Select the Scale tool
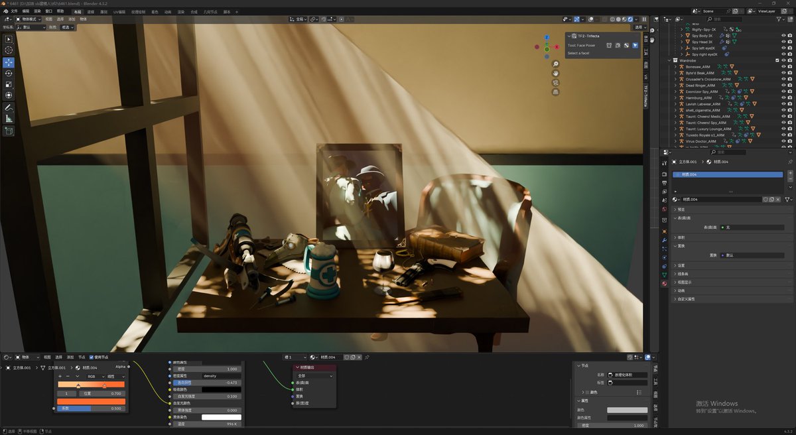 9,85
